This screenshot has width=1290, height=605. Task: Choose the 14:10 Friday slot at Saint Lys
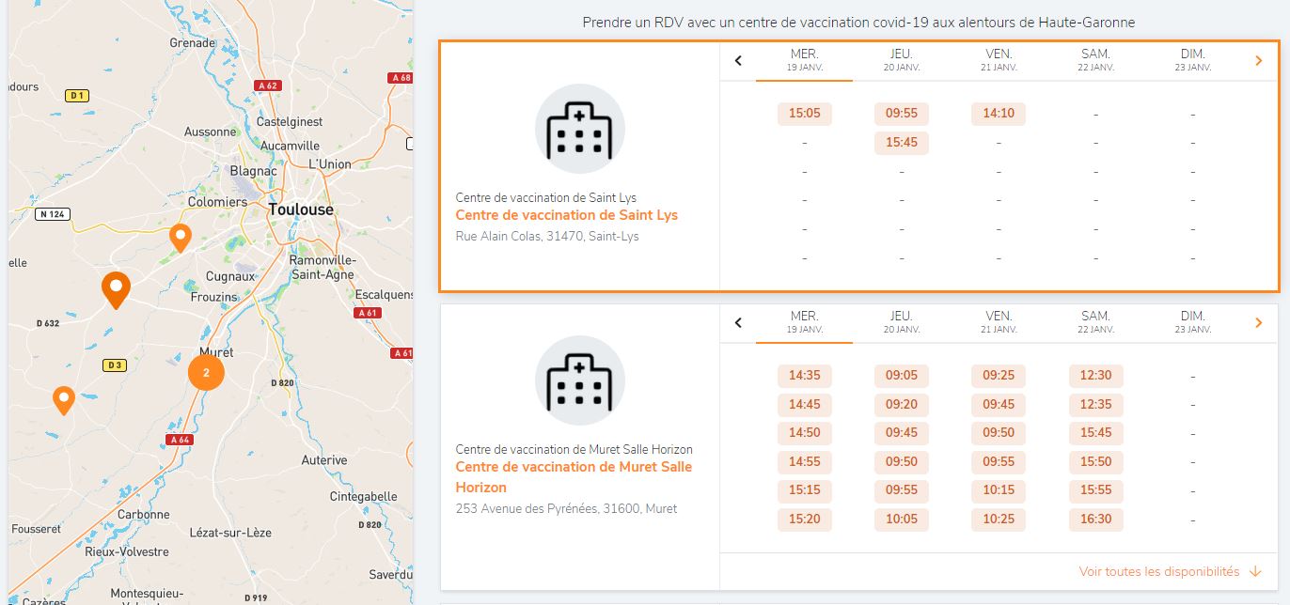(x=999, y=114)
